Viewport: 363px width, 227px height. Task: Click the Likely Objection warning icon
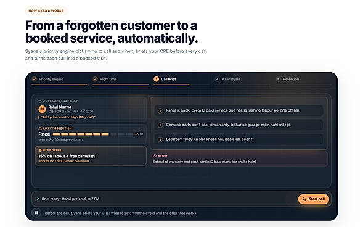(40, 128)
